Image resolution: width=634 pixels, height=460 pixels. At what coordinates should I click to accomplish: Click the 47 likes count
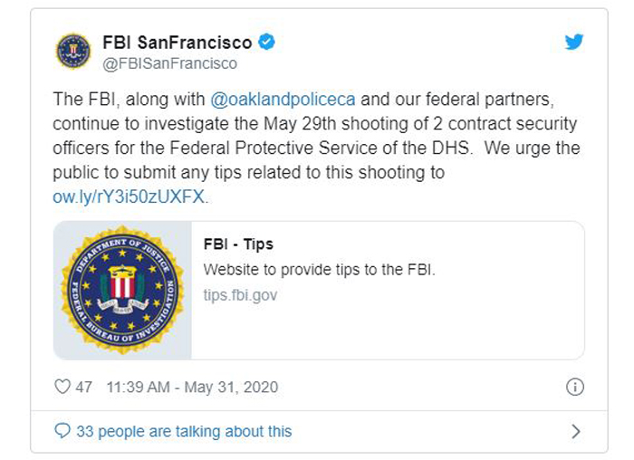click(83, 388)
